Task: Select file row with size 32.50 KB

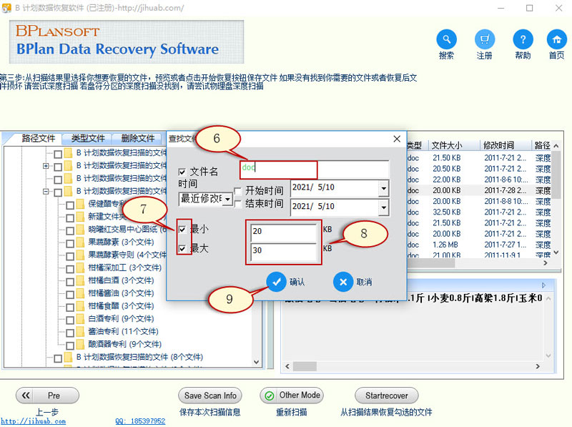Action: [x=479, y=212]
